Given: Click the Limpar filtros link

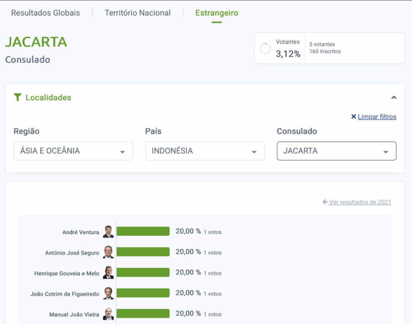Looking at the screenshot, I should point(377,117).
